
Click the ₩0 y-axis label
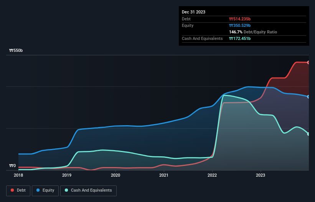pos(12,166)
